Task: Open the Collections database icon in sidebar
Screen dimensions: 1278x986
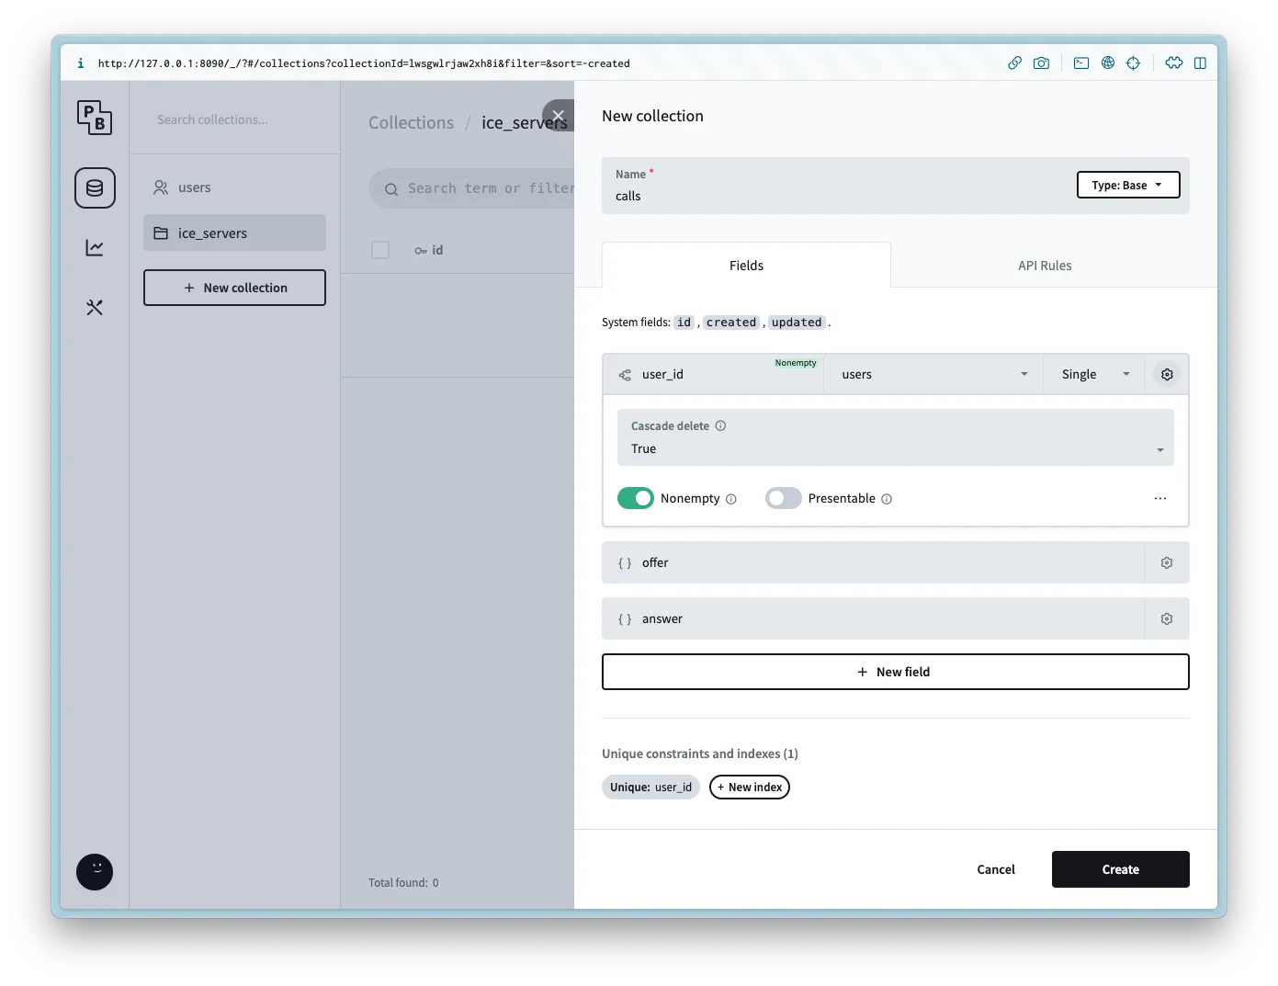Action: coord(95,188)
